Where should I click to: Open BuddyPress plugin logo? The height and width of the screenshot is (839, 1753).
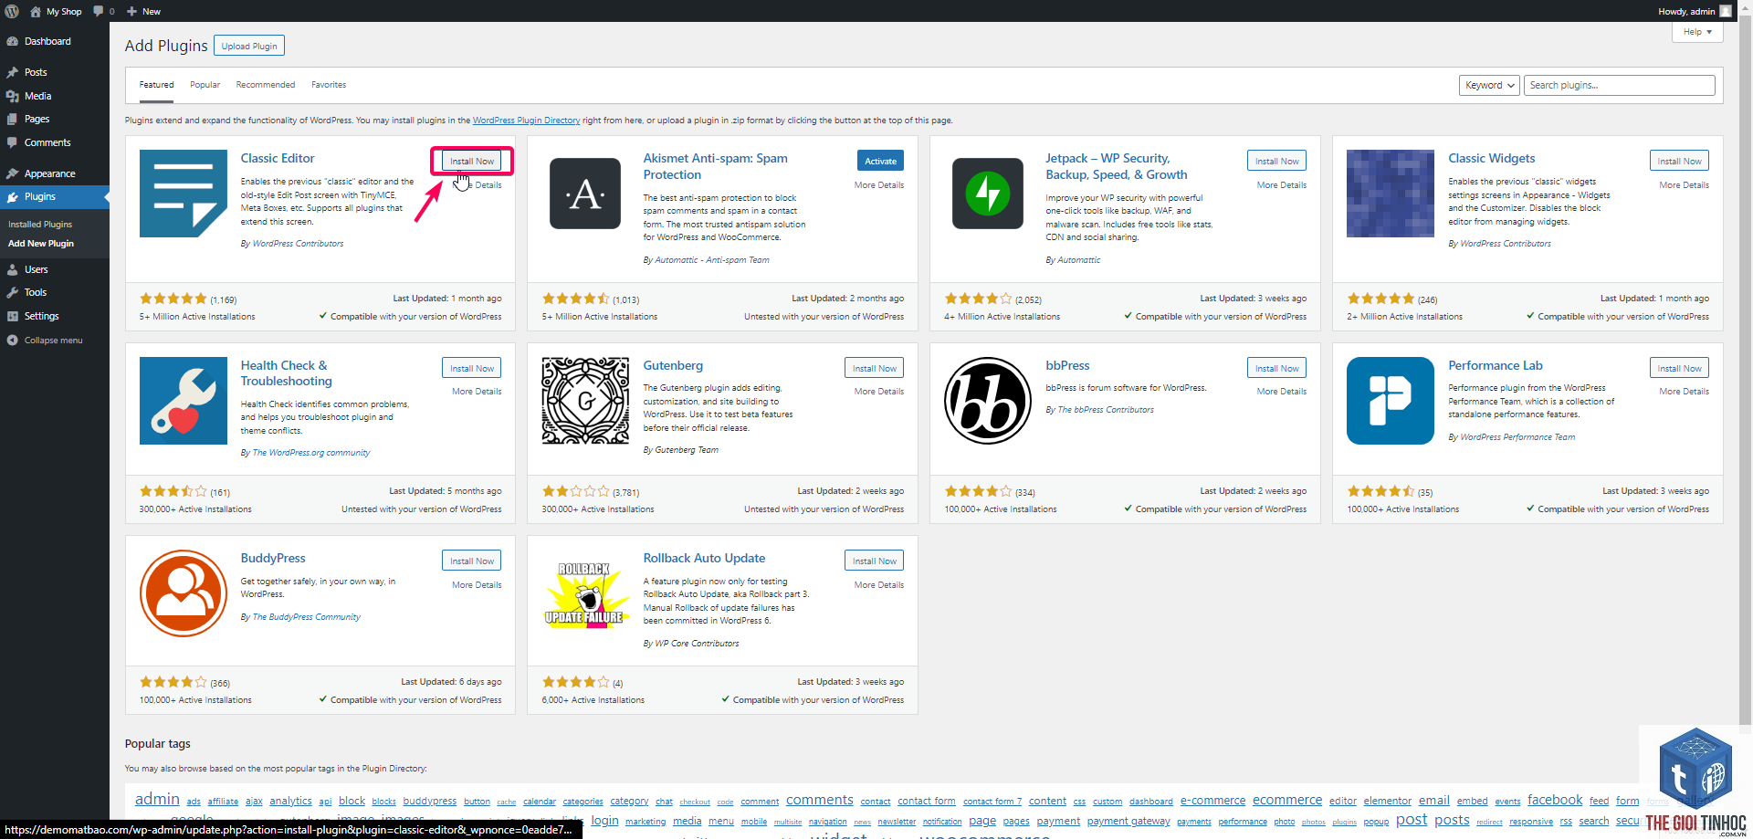click(184, 593)
